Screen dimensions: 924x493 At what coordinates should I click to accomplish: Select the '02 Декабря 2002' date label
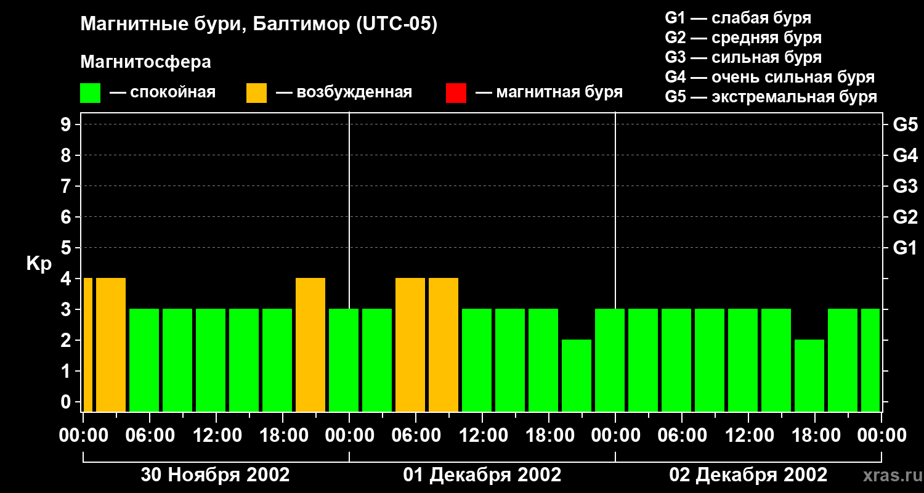(748, 475)
